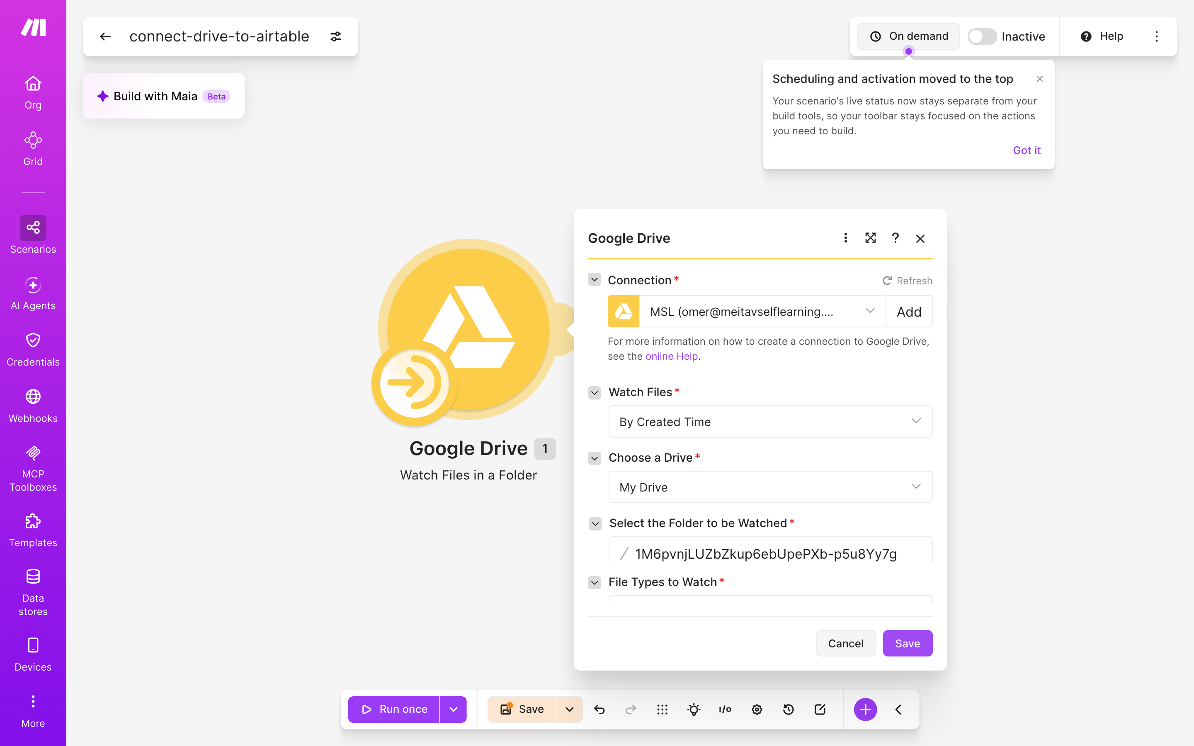Click the undo arrow in bottom toolbar
Screen dimensions: 1194x746
pos(599,710)
